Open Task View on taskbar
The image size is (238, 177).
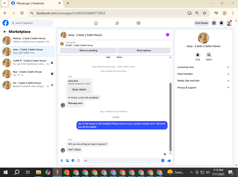coord(28,172)
